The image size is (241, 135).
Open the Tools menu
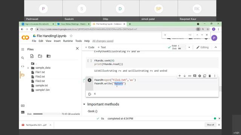click(78, 41)
